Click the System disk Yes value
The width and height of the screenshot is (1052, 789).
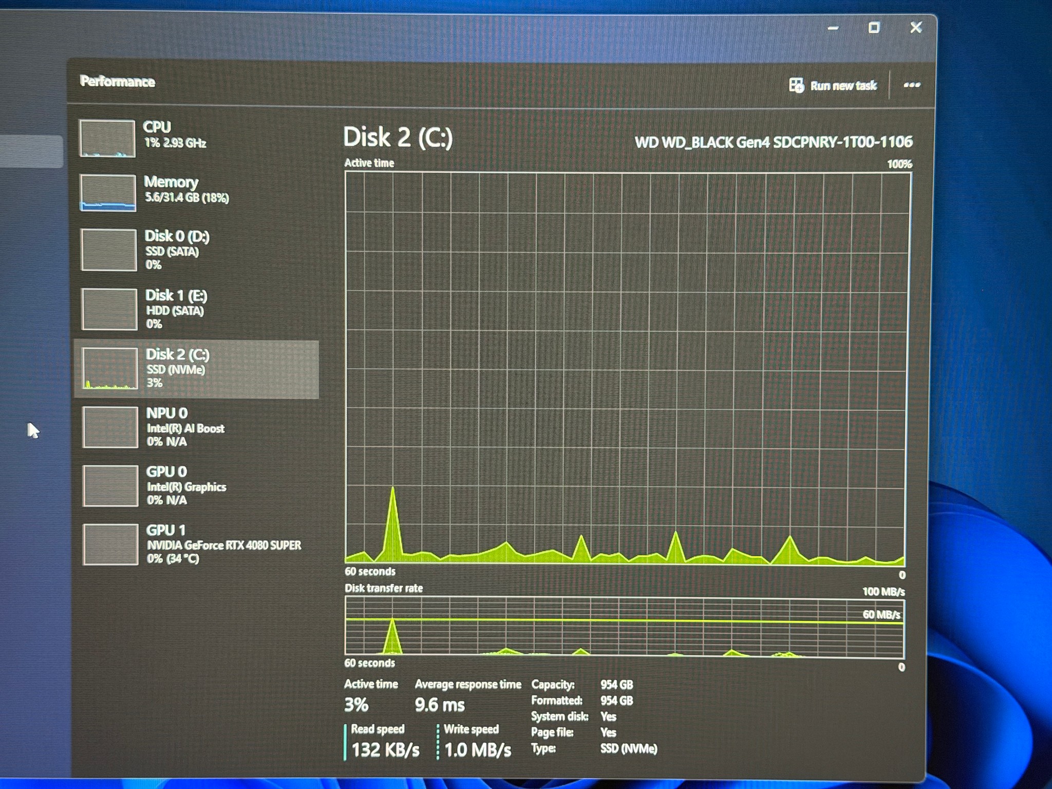click(x=608, y=717)
